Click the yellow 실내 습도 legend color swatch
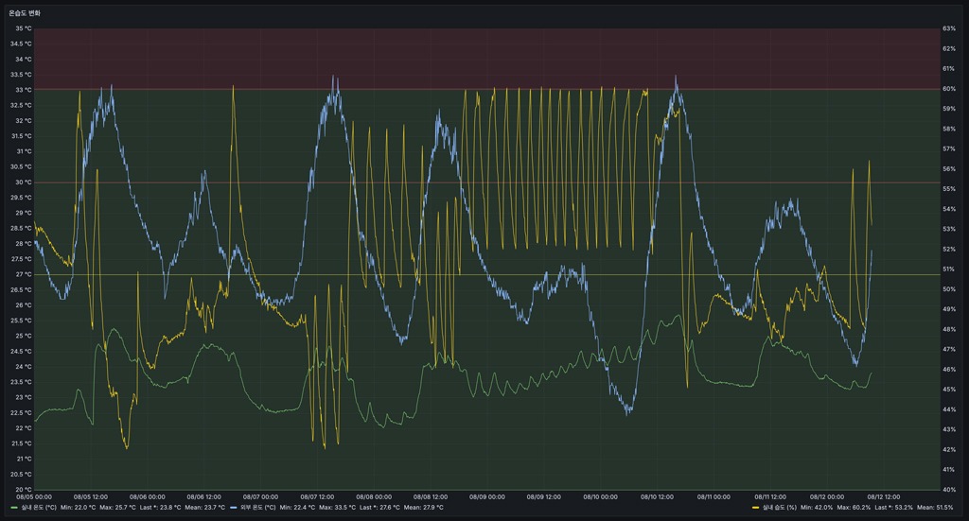This screenshot has width=969, height=521. tap(755, 508)
